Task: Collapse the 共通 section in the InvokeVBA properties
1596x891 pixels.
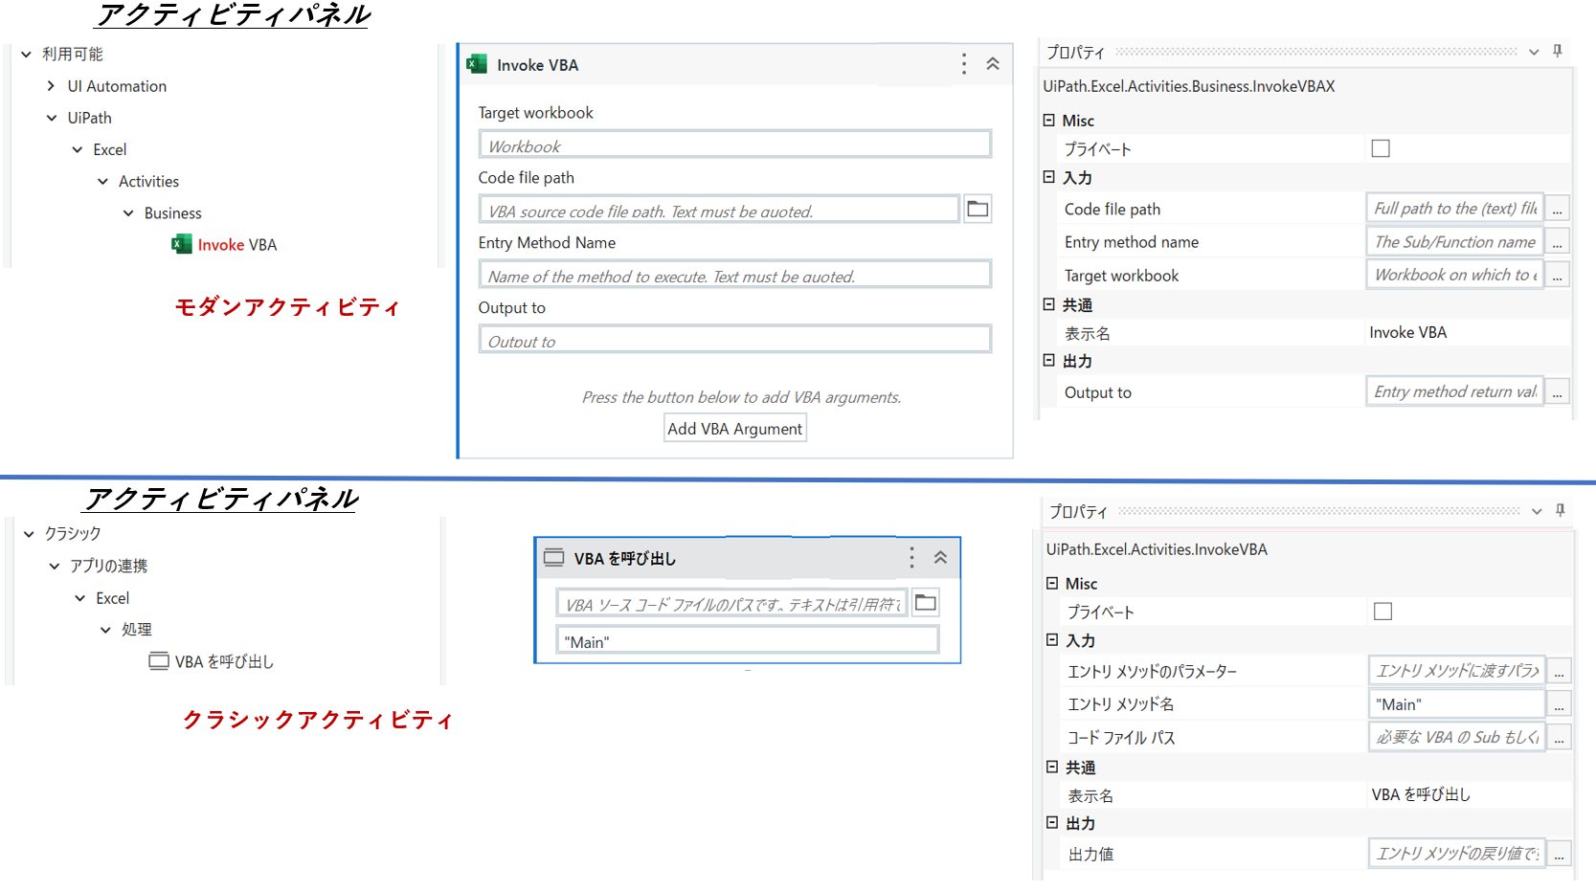Action: click(x=1052, y=767)
